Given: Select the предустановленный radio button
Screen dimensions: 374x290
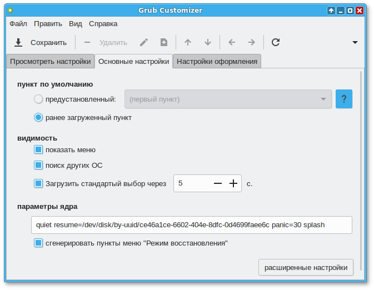Looking at the screenshot, I should 38,99.
